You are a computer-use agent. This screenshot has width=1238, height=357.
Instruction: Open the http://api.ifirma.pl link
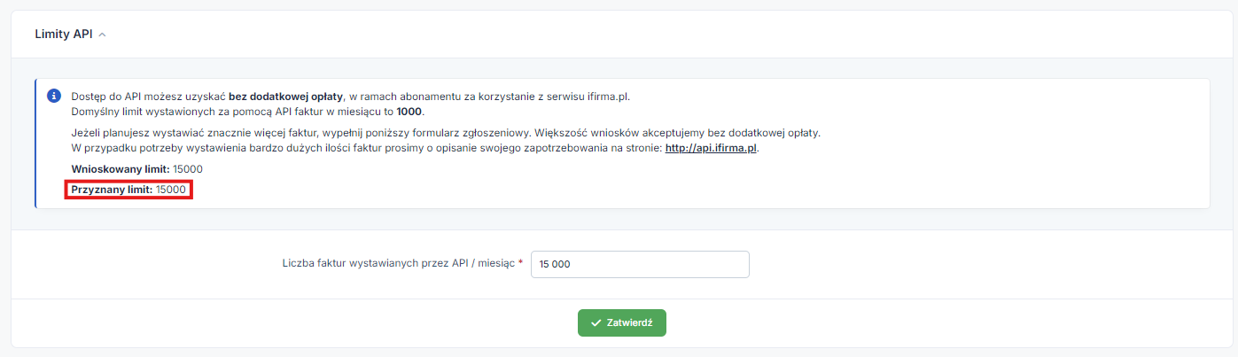tap(712, 148)
